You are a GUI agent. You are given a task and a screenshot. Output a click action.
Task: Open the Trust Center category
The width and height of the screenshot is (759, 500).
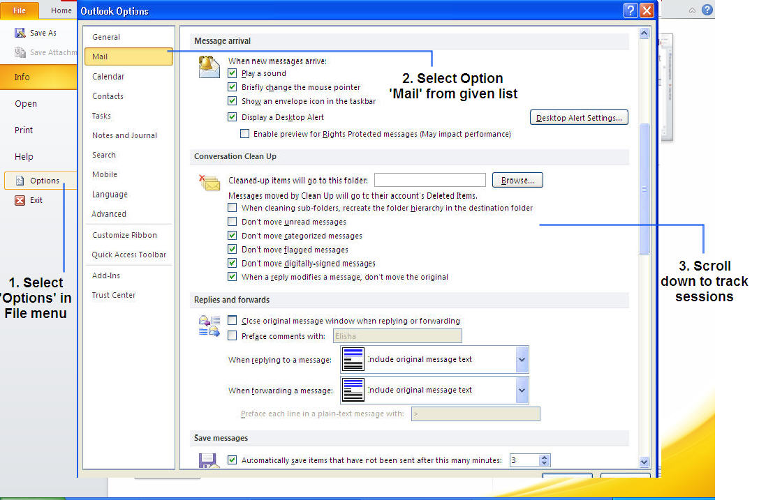(128, 295)
